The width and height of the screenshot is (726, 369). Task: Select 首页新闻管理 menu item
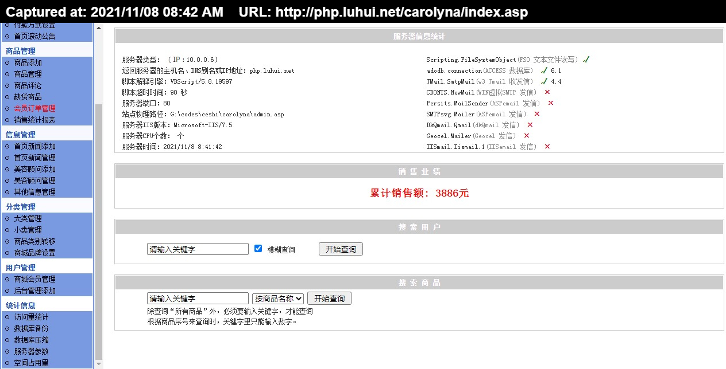pyautogui.click(x=34, y=158)
